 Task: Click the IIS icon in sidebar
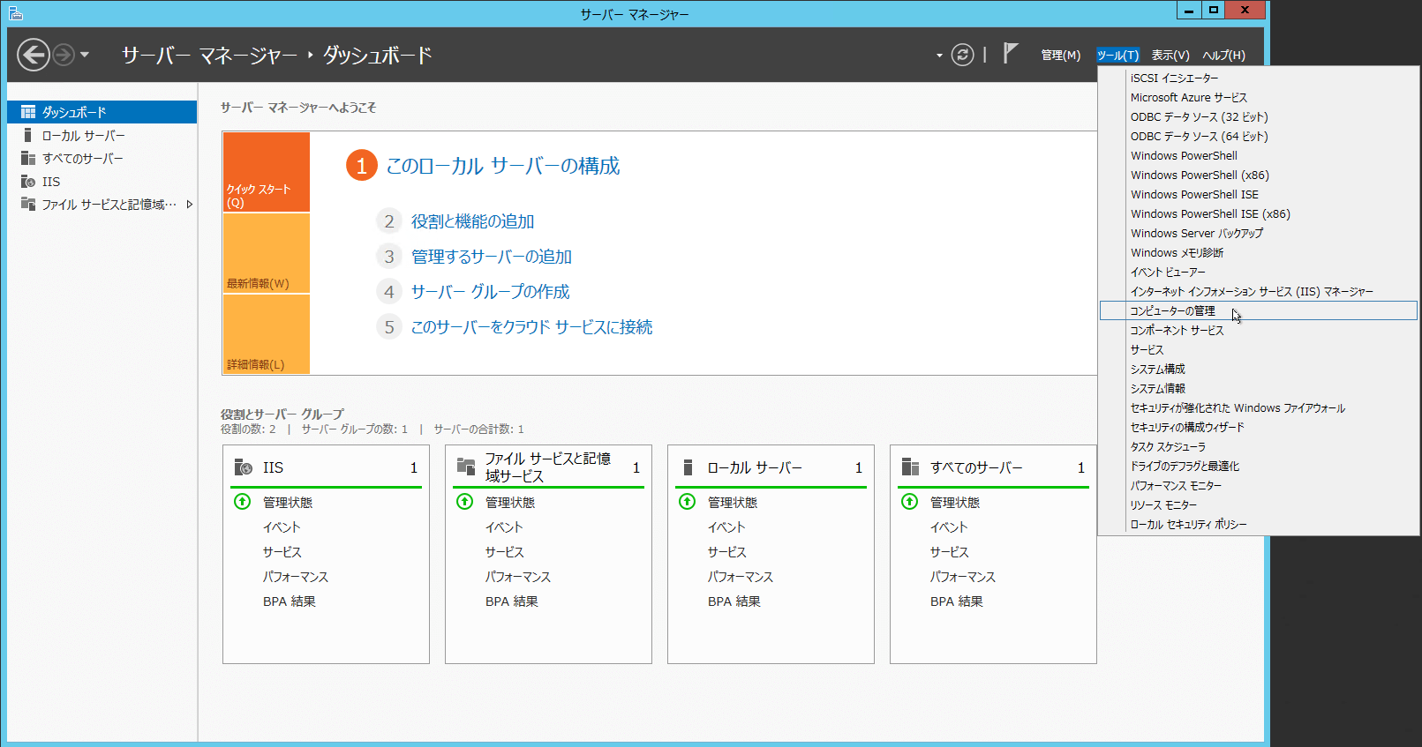(28, 181)
